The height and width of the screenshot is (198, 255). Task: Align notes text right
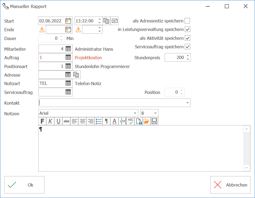click(90, 121)
